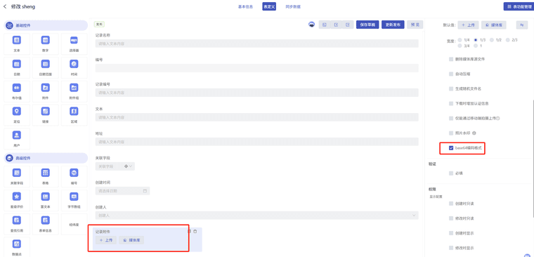The height and width of the screenshot is (257, 534).
Task: Select the 附件 attachment control
Action: click(x=46, y=91)
